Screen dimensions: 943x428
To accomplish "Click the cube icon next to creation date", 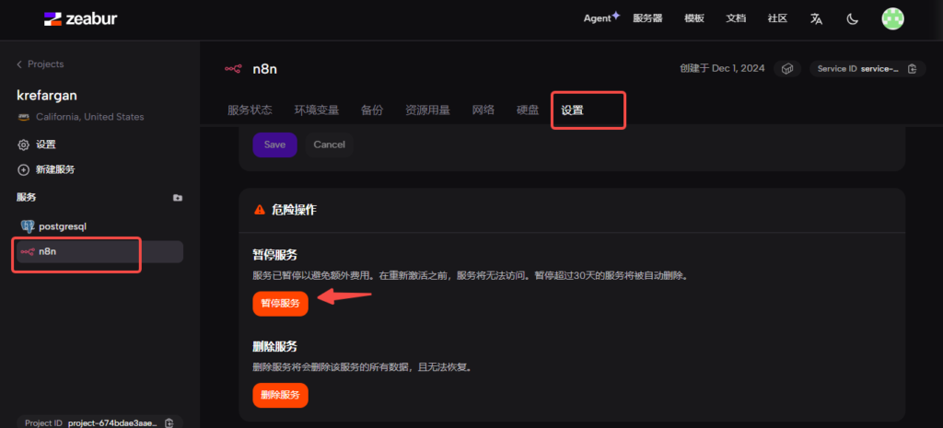I will point(787,68).
